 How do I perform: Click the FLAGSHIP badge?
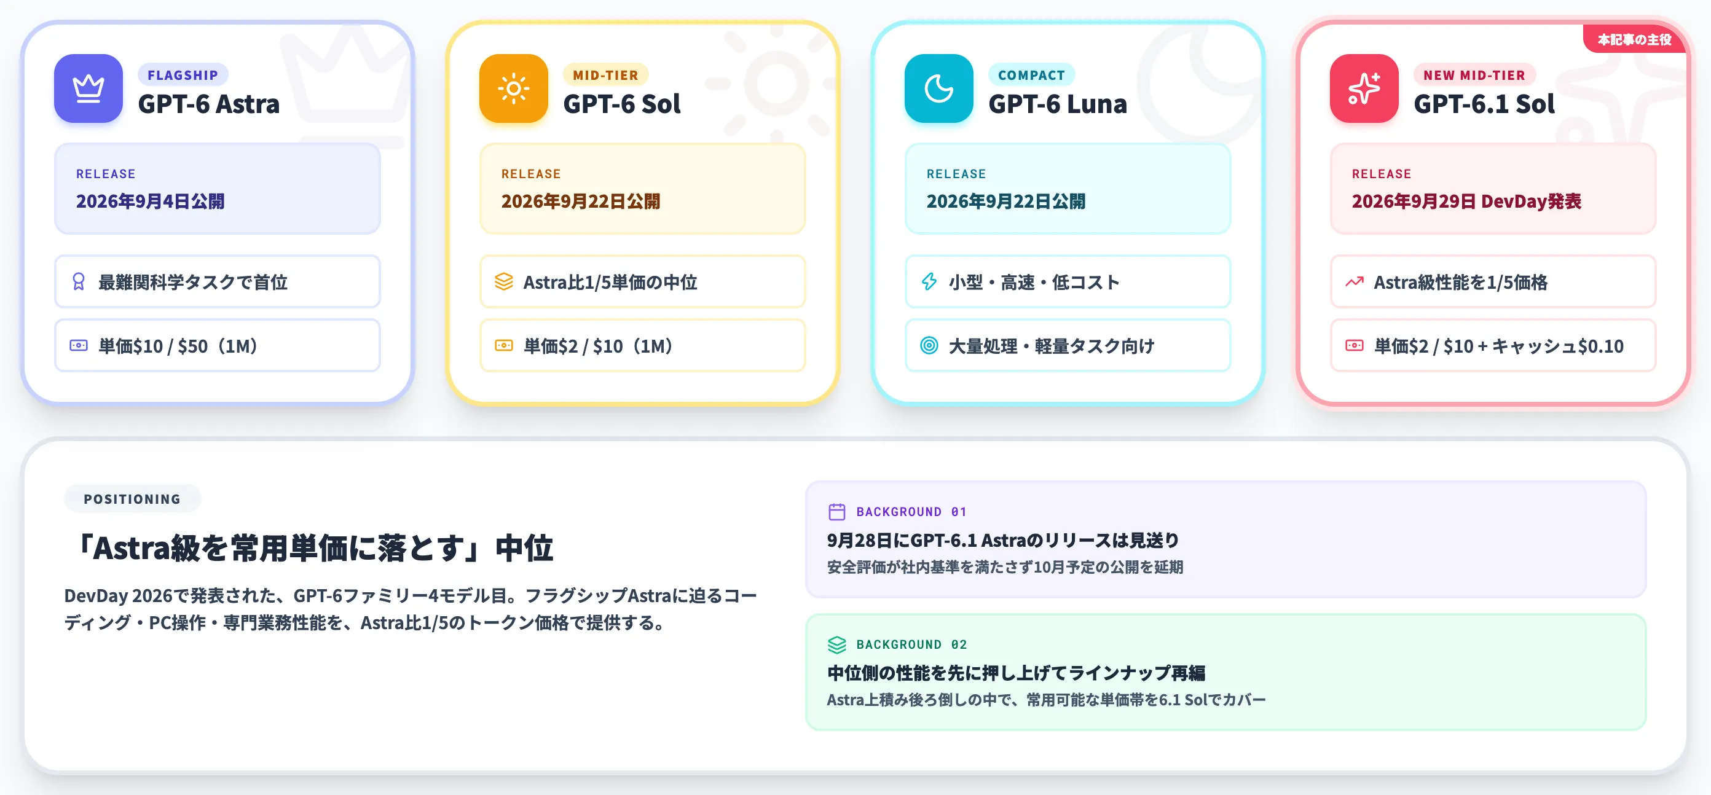point(183,75)
